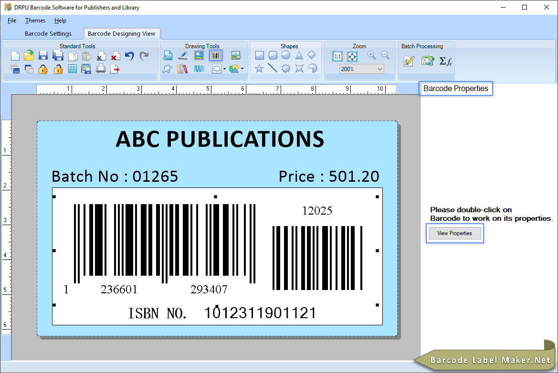Screen dimensions: 558x373
Task: Copy the selected object
Action: [x=73, y=56]
